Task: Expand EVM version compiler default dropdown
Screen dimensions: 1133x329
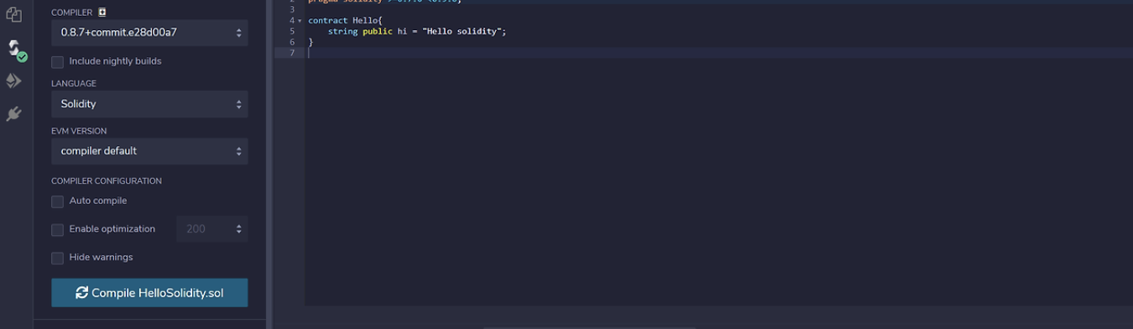Action: [x=149, y=151]
